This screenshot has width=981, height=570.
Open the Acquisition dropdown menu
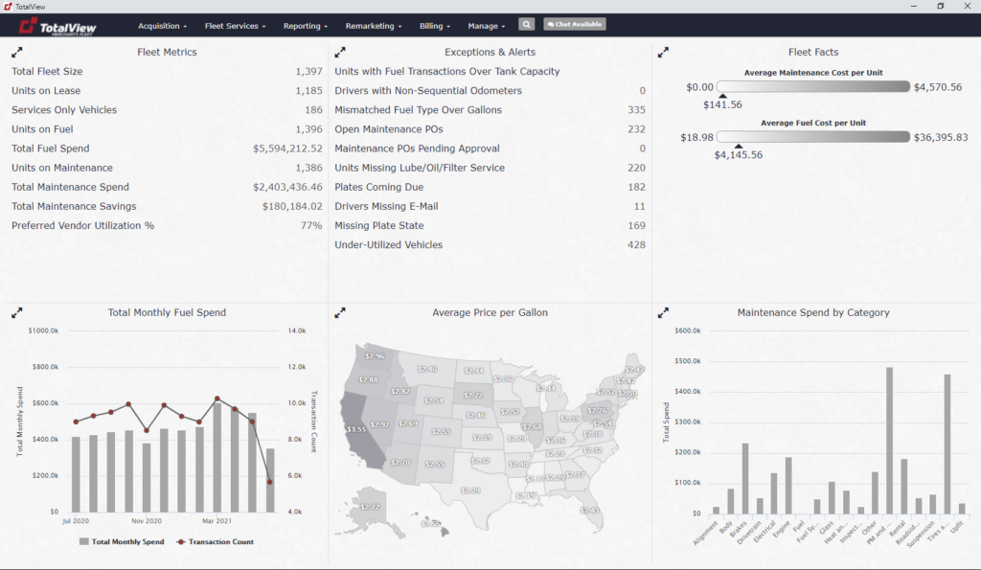click(162, 26)
